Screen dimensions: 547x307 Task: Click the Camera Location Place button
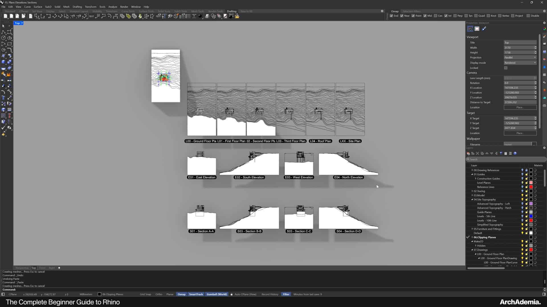(x=520, y=107)
